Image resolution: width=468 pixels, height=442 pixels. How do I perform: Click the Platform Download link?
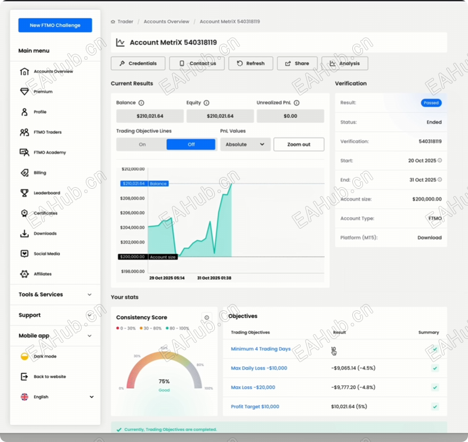tap(429, 238)
